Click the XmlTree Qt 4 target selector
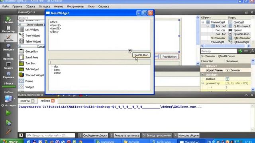Image resolution: width=255 pixels, height=143 pixels. point(8,99)
